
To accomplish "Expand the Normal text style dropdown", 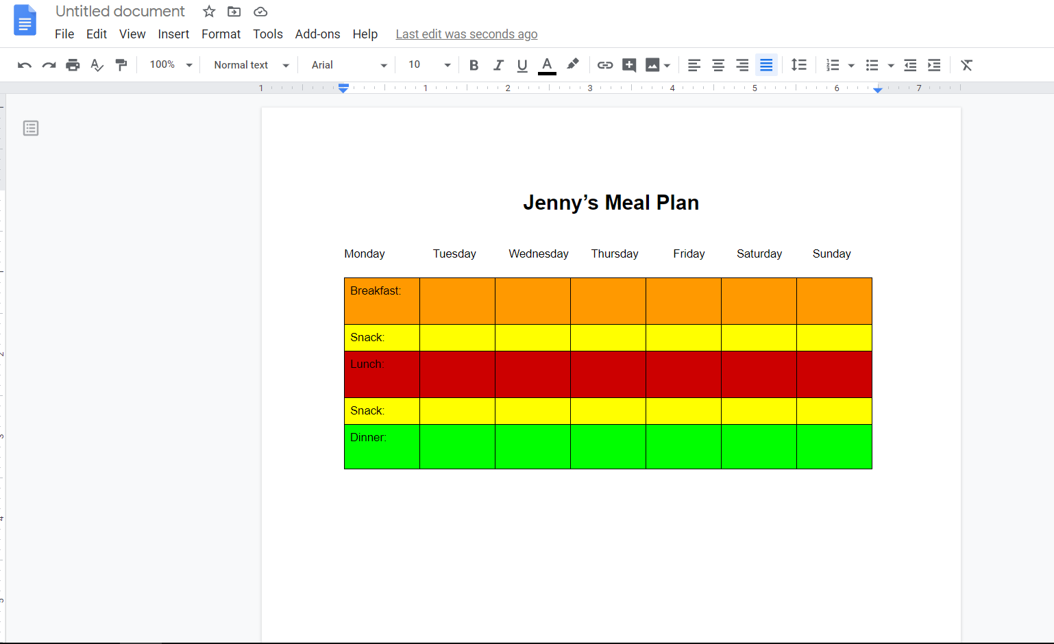I will pyautogui.click(x=251, y=65).
